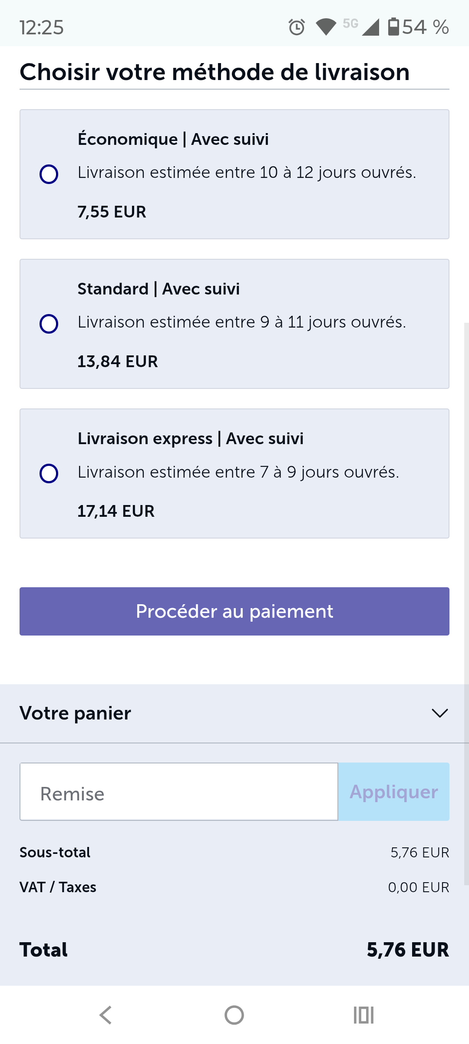
Task: Tap the alarm clock status icon
Action: 297,27
